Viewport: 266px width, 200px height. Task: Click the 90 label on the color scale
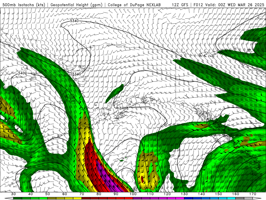click(x=116, y=194)
